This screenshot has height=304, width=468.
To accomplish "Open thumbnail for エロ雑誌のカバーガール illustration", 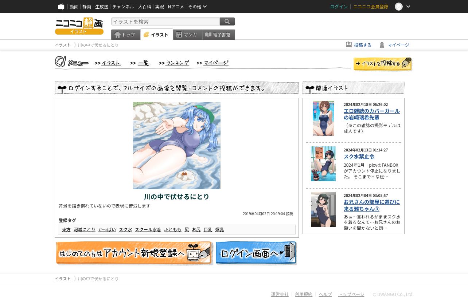I will 323,118.
